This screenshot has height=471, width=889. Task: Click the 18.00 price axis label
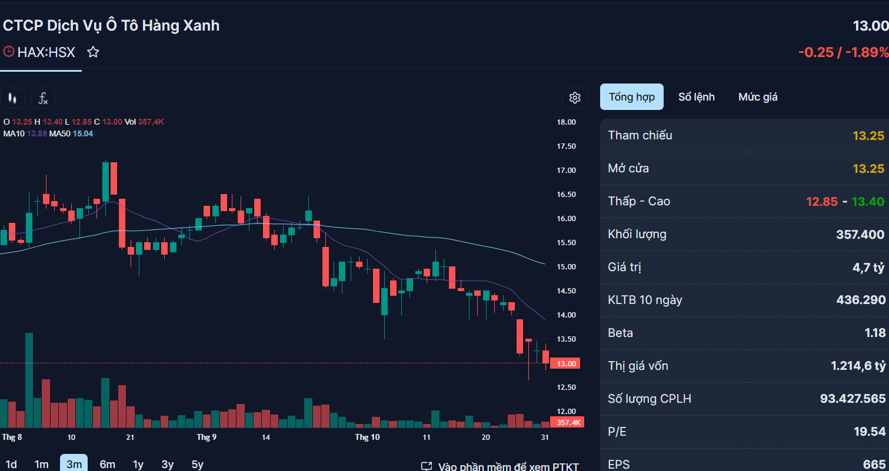567,122
